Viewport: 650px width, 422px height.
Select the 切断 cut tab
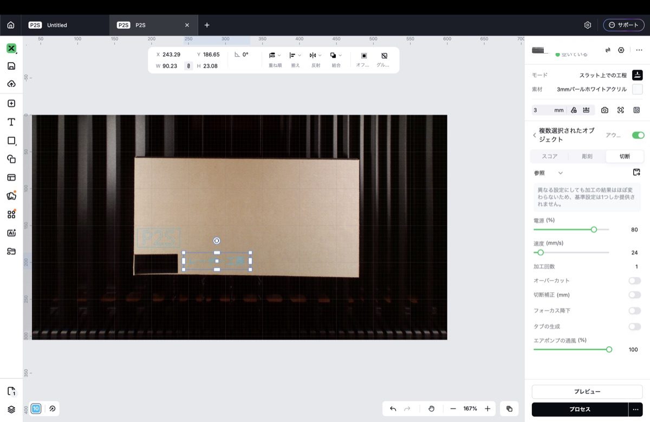(x=625, y=156)
